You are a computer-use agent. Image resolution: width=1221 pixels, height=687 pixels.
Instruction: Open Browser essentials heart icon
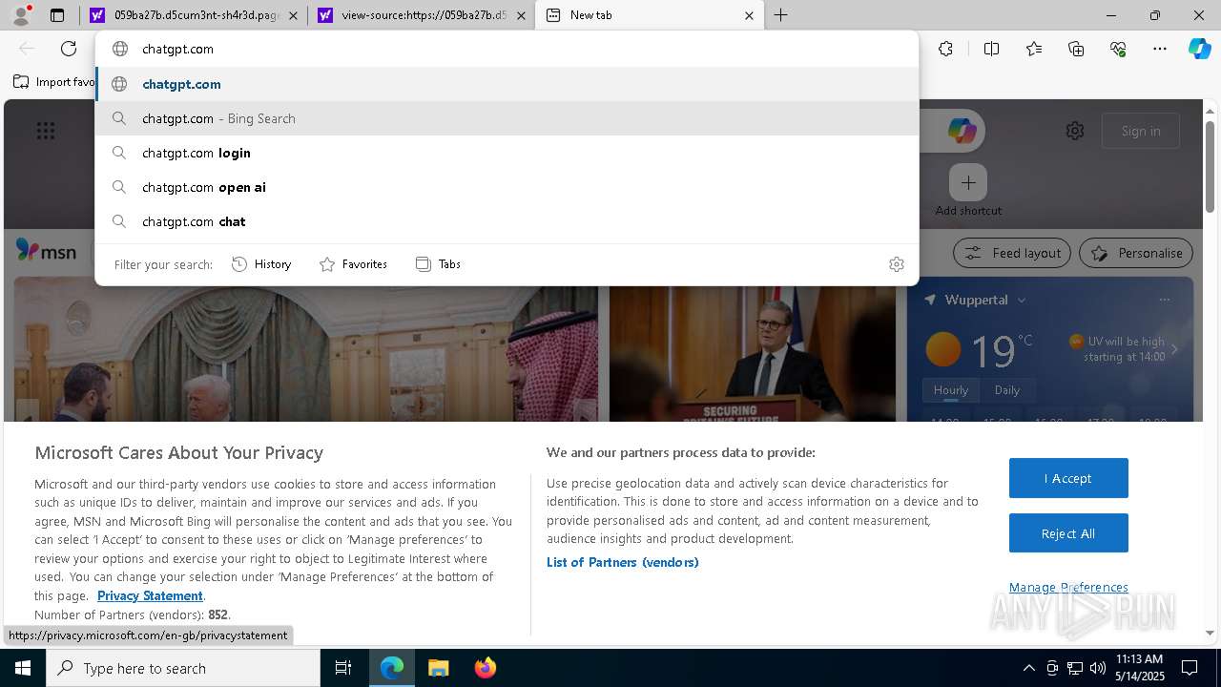click(1118, 49)
